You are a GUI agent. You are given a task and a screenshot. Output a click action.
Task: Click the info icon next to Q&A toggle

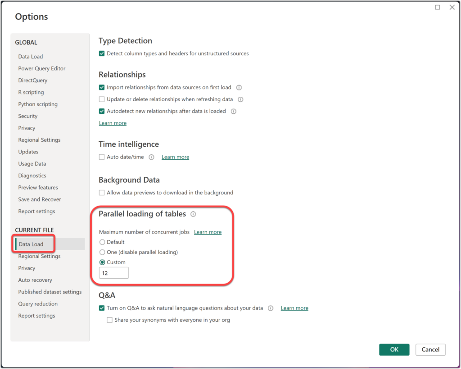click(x=270, y=308)
